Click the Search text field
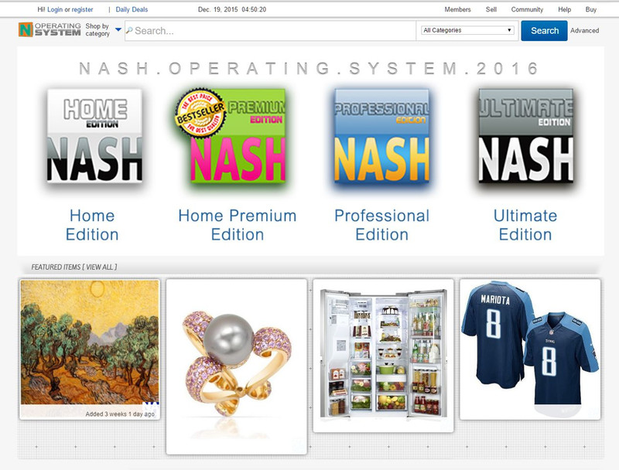Viewport: 619px width, 470px height. (x=270, y=31)
